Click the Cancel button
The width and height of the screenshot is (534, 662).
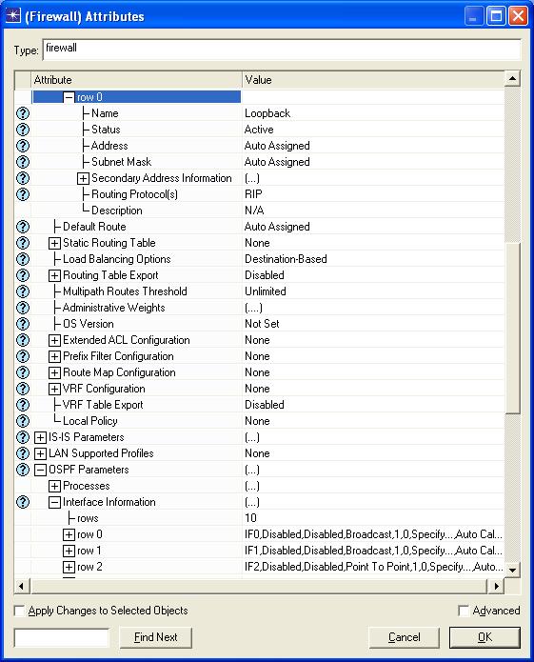pyautogui.click(x=405, y=637)
